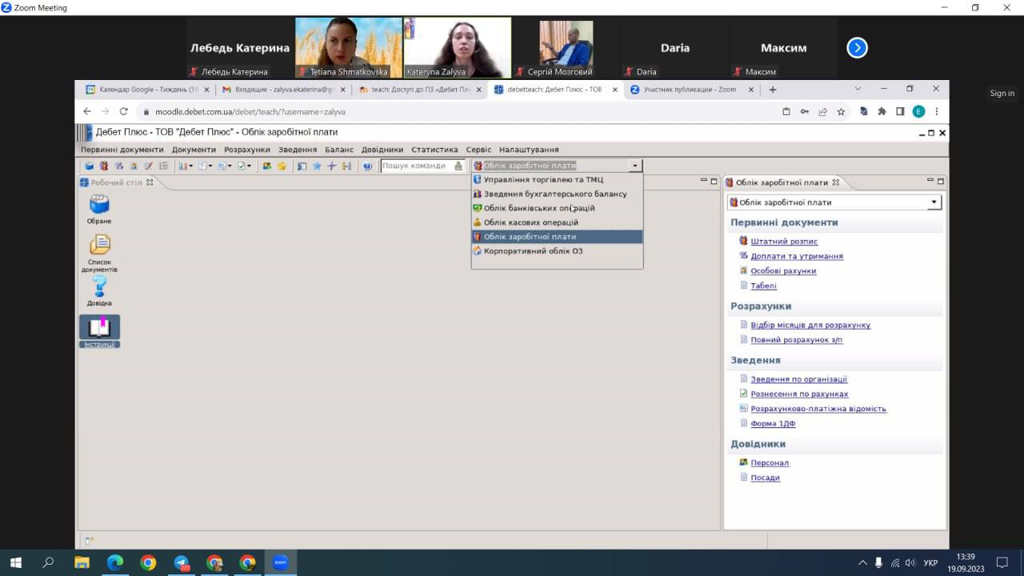Open the module selector combo box arrow
Screen dimensions: 1024x576
click(x=635, y=166)
